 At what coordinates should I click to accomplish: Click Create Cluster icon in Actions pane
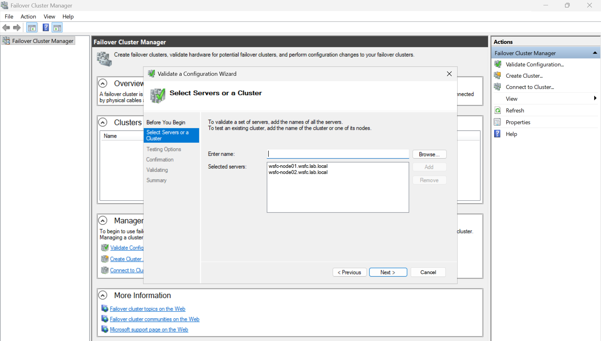tap(498, 76)
